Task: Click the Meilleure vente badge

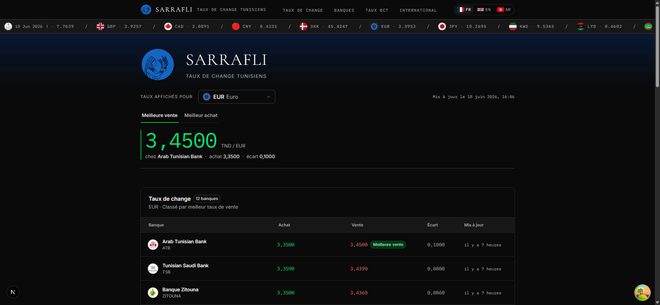Action: [x=388, y=245]
